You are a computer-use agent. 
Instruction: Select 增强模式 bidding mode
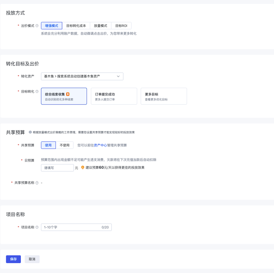pos(52,26)
